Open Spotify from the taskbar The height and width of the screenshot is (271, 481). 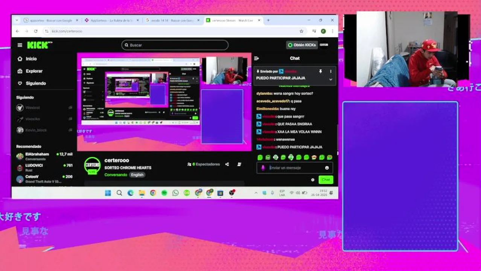tap(164, 193)
